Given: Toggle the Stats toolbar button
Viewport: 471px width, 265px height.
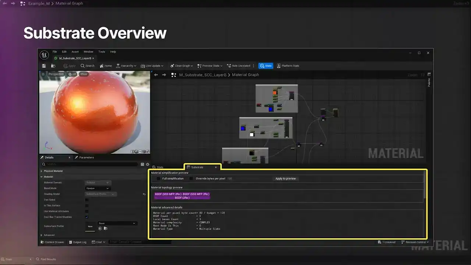Looking at the screenshot, I should point(265,66).
